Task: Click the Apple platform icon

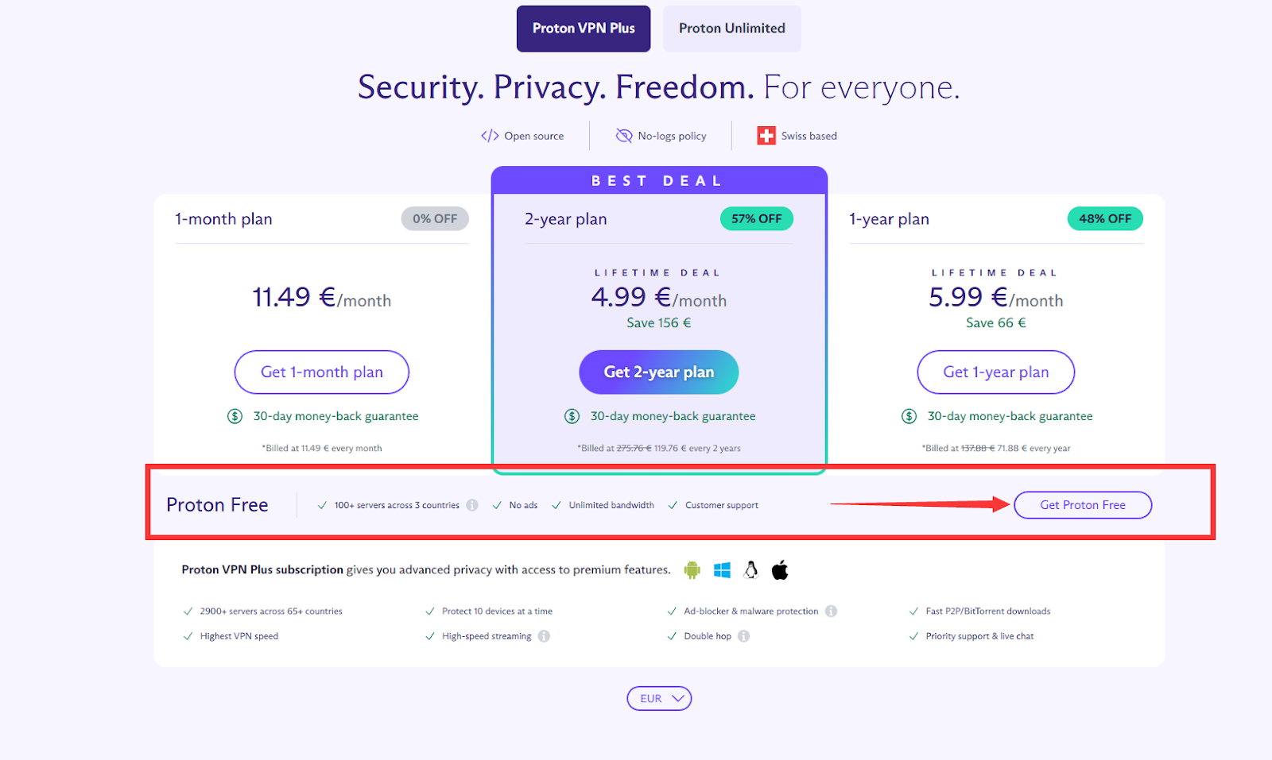Action: [x=780, y=570]
